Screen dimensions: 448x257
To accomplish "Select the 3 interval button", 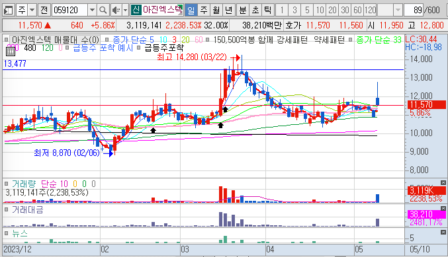I will (x=294, y=11).
